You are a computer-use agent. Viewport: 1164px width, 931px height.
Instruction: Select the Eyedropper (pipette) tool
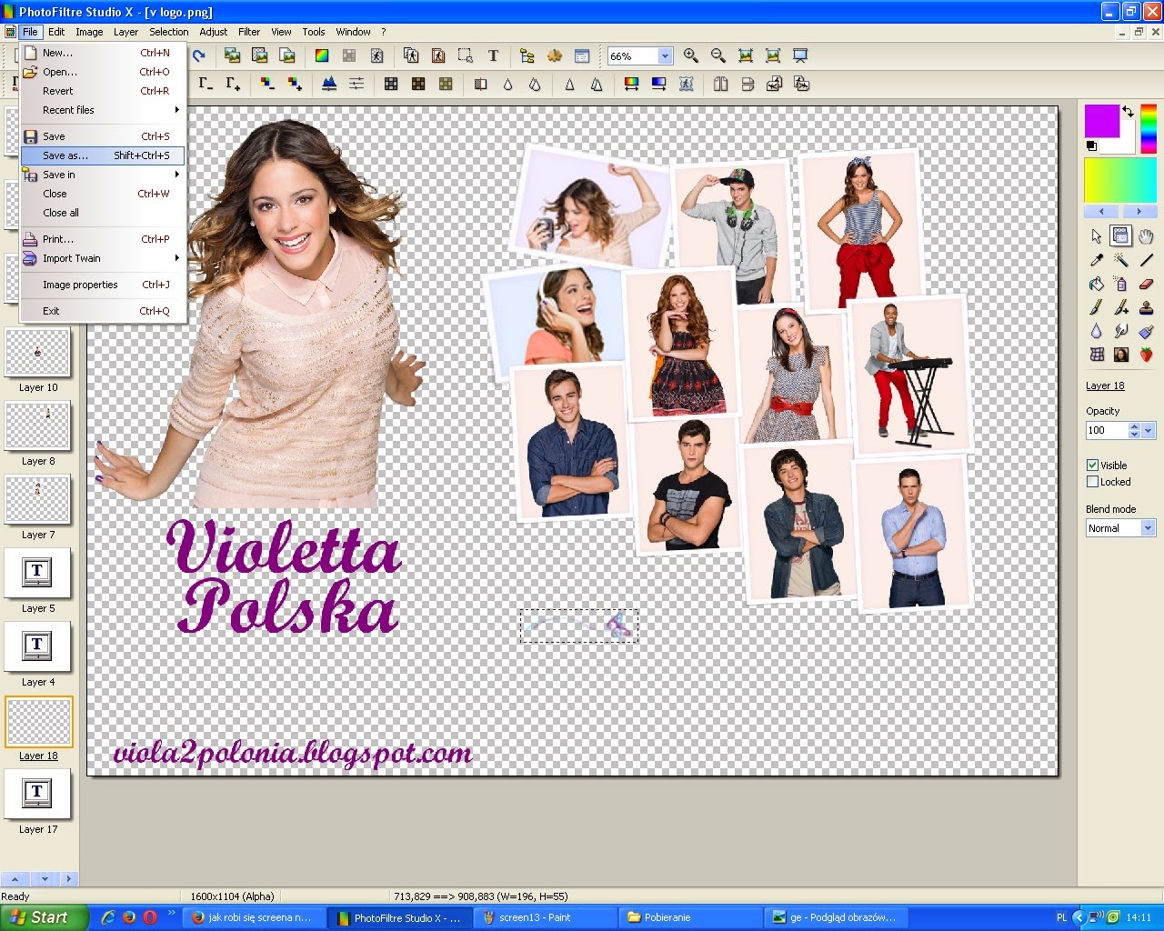click(x=1097, y=259)
